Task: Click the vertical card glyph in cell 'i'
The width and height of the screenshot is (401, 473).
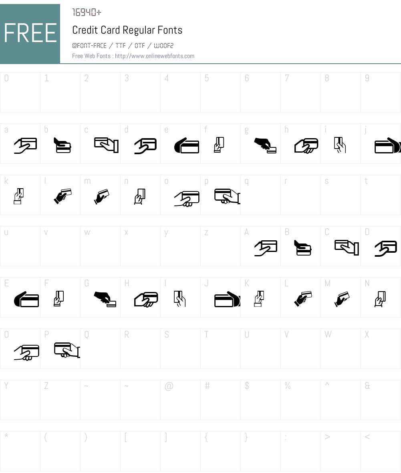Action: click(340, 145)
